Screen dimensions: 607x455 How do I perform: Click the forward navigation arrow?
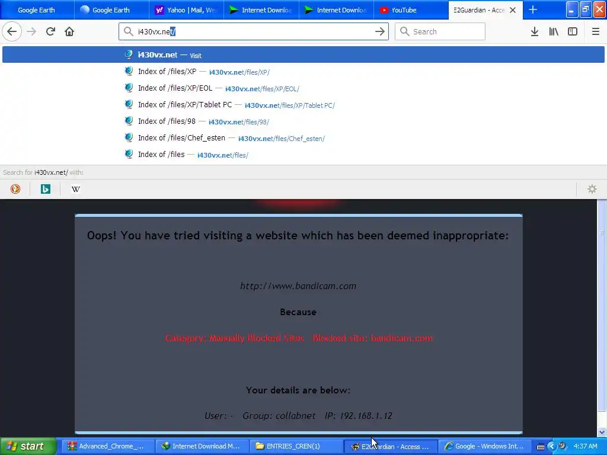[31, 31]
